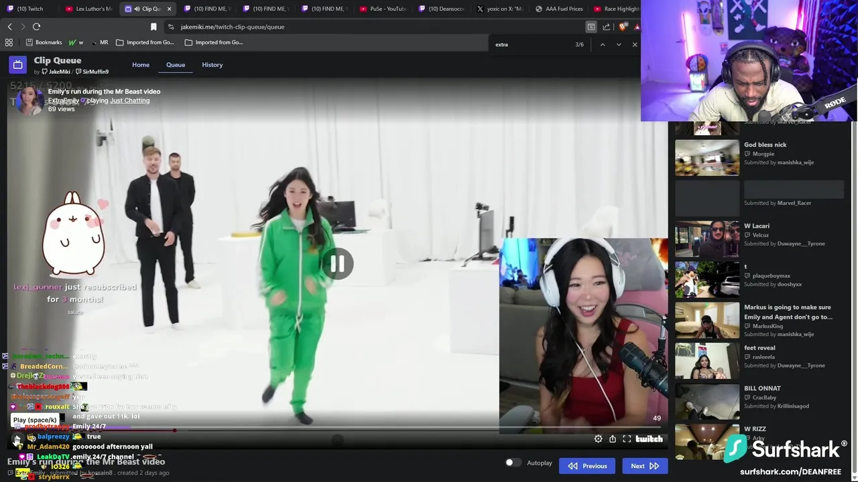Close the Clip Queue browser tab

coord(169,9)
